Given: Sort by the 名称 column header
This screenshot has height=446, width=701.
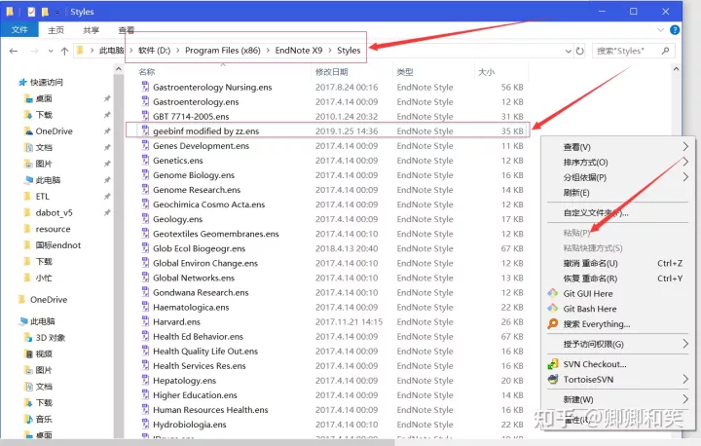Looking at the screenshot, I should tap(147, 72).
